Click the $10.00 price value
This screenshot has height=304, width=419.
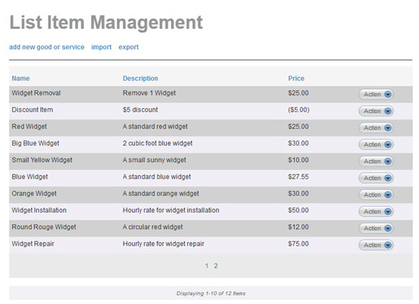coord(298,160)
